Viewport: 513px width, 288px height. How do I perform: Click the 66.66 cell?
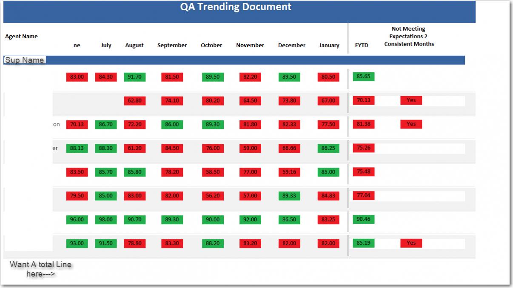tap(289, 148)
